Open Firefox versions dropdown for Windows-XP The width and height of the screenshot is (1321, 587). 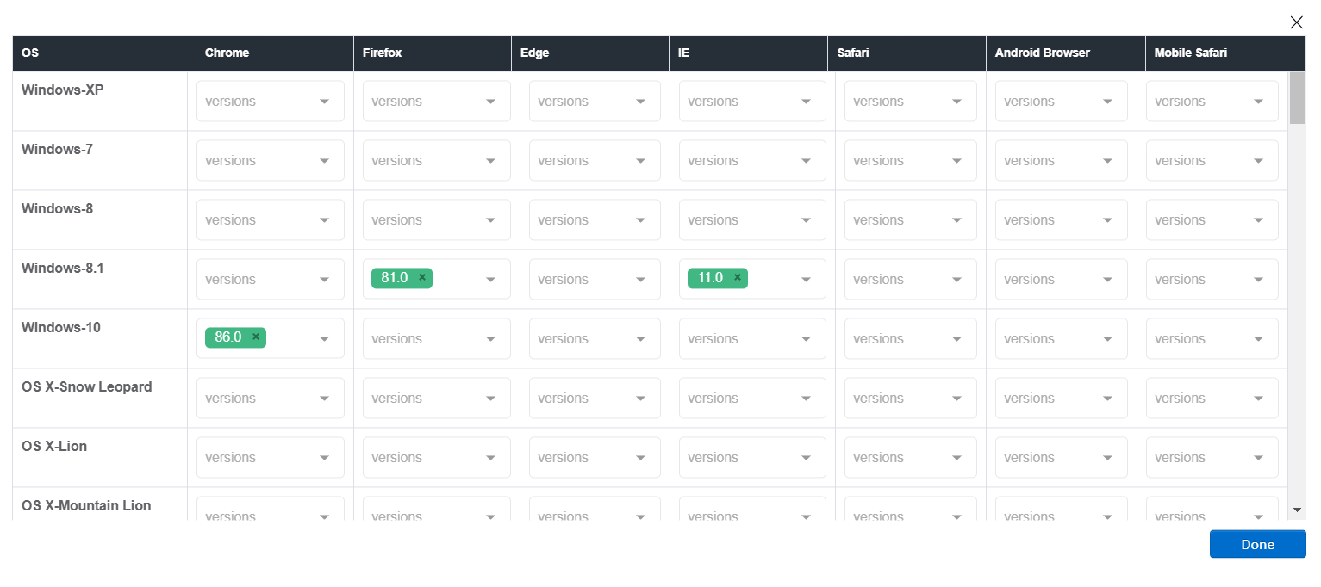[437, 102]
